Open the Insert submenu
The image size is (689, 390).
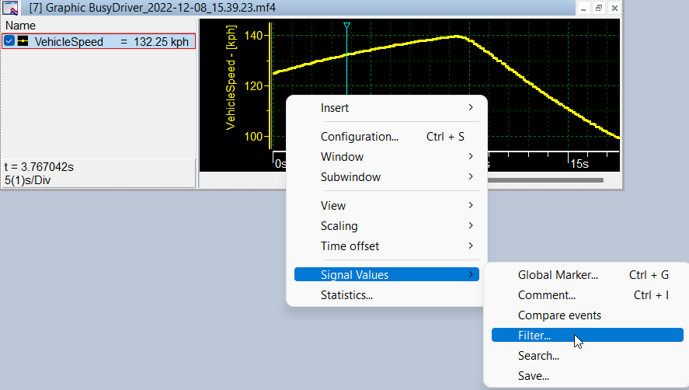point(387,108)
